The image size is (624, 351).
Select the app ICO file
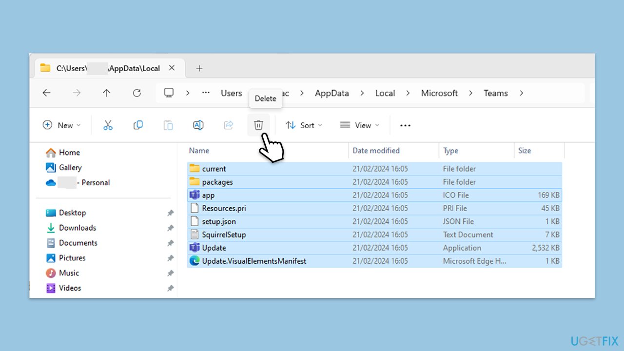pos(374,195)
